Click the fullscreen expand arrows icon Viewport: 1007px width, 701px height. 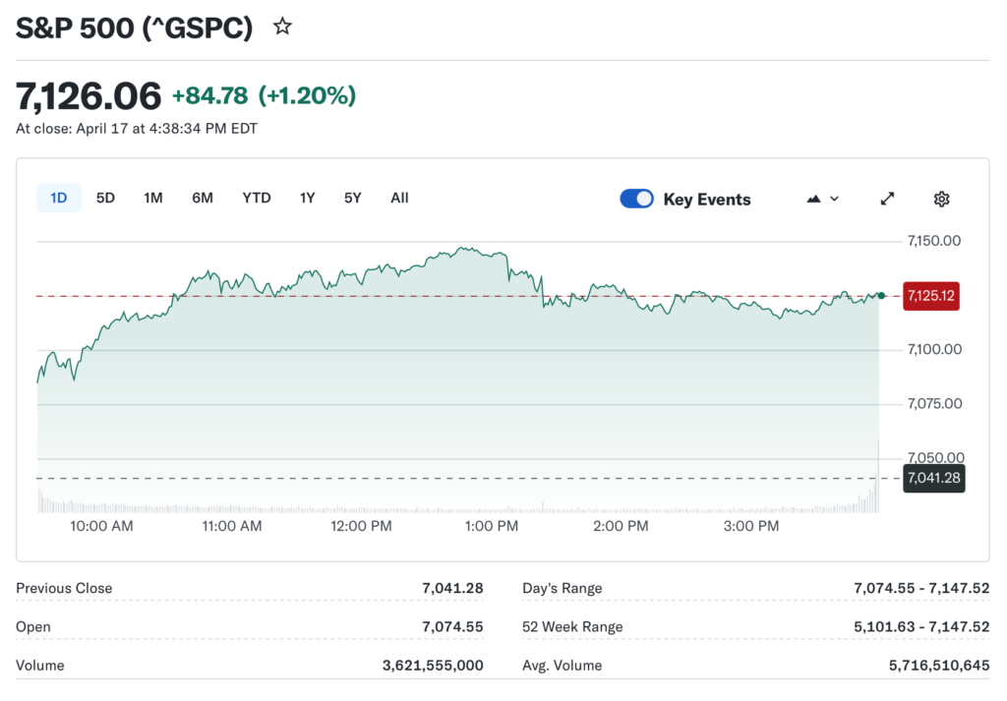click(887, 199)
